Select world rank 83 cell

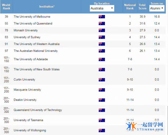[x=6, y=37]
